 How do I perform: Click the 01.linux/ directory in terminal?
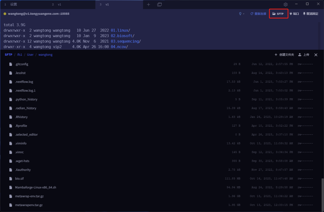pyautogui.click(x=121, y=30)
